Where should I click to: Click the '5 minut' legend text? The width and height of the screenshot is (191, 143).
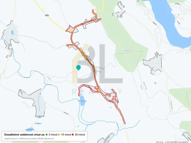(x=53, y=135)
